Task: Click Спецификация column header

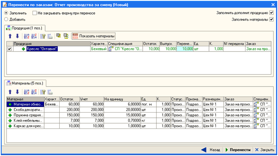Action: click(125, 43)
